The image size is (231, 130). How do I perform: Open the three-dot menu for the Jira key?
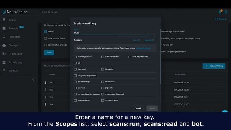(x=46, y=104)
